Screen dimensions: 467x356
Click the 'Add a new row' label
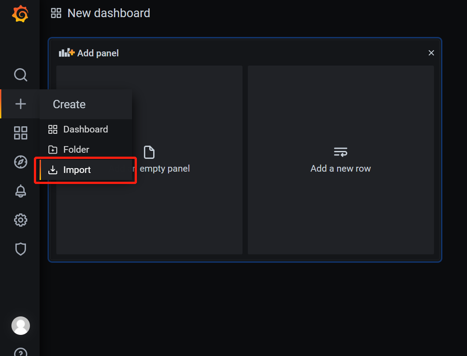[x=340, y=169]
